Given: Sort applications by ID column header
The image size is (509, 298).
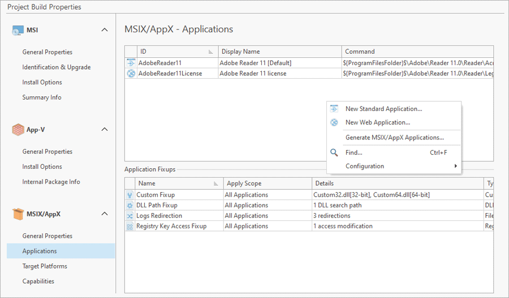Looking at the screenshot, I should (178, 52).
